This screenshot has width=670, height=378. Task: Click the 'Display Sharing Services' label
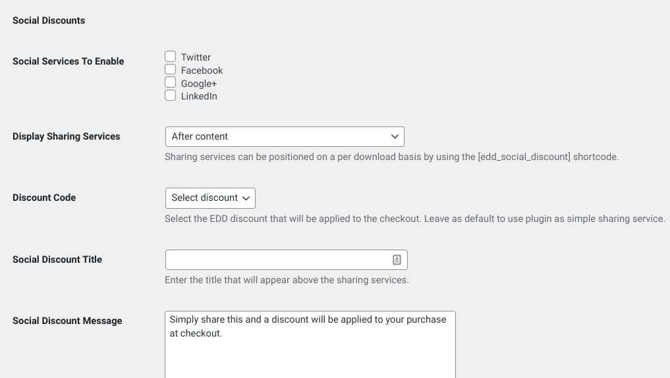[67, 136]
